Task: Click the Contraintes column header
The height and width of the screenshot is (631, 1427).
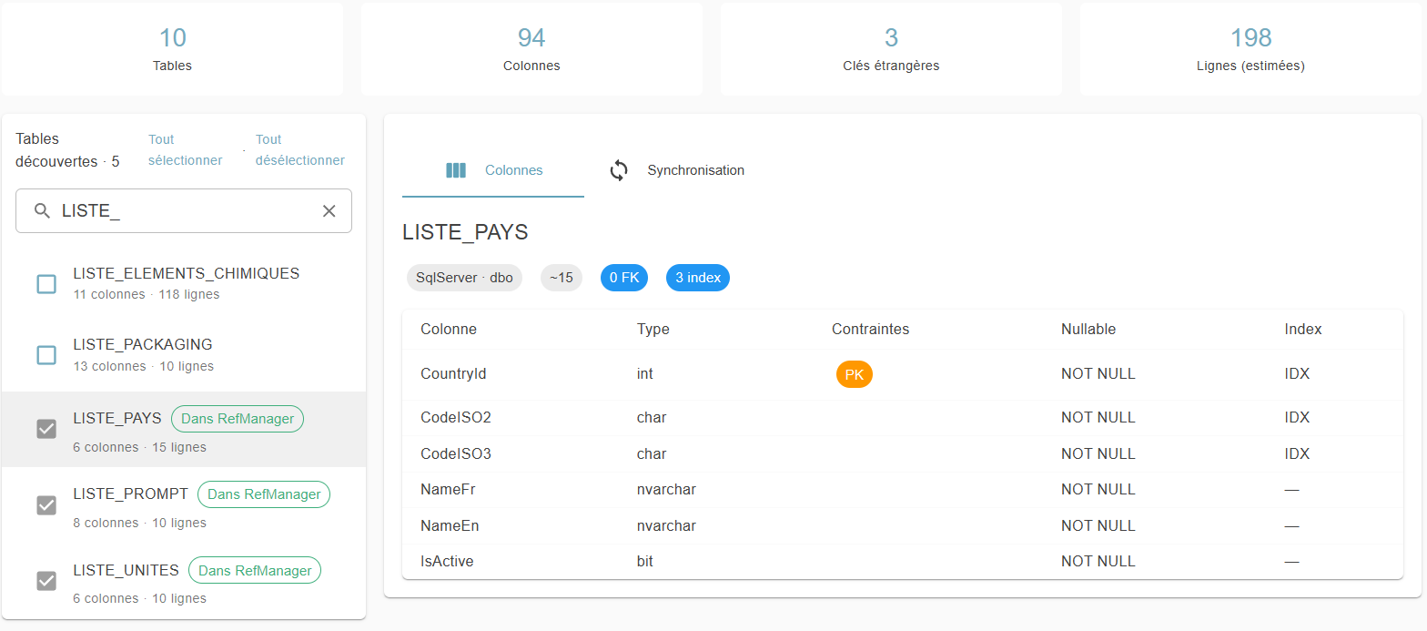Action: tap(870, 329)
